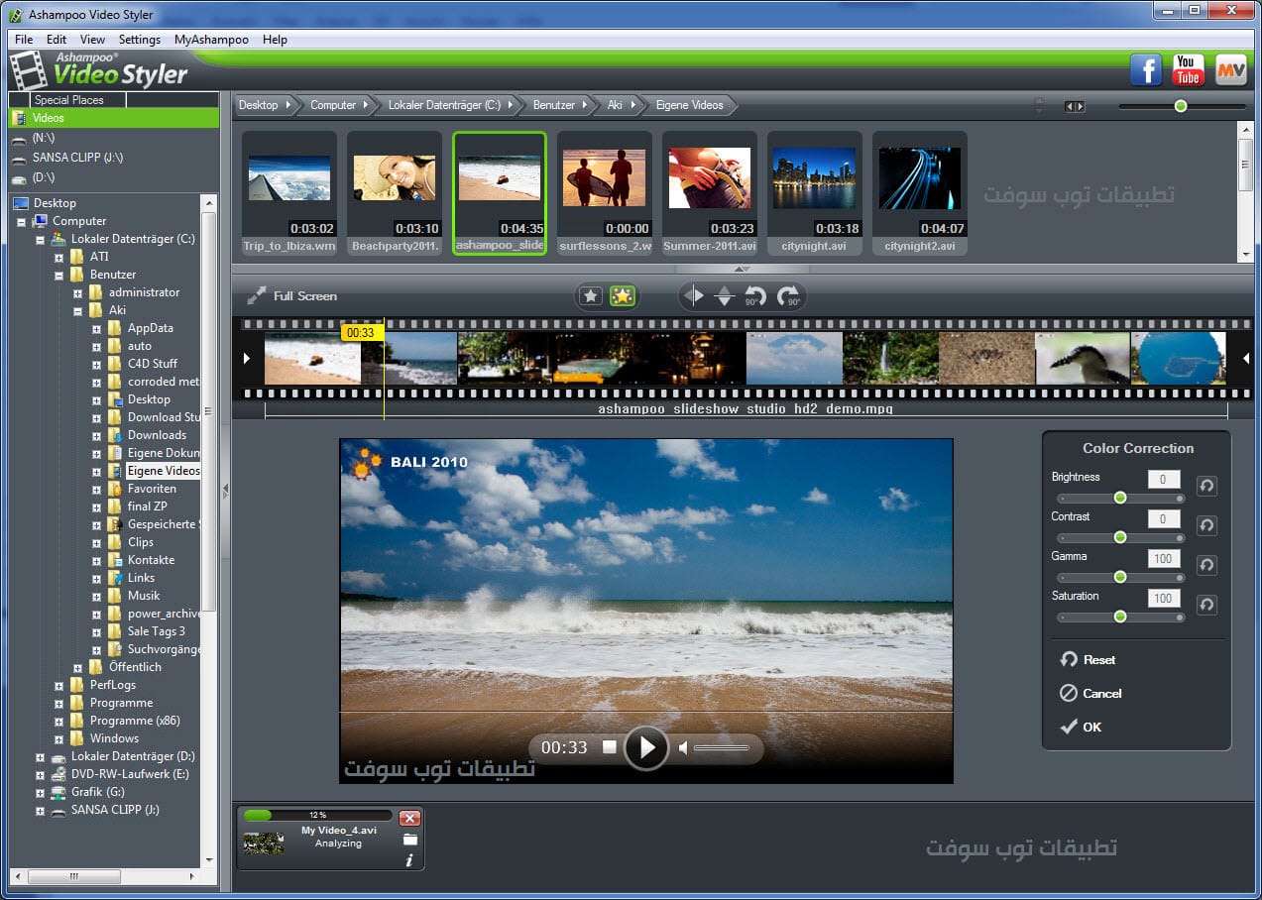Image resolution: width=1262 pixels, height=900 pixels.
Task: Adjust the thumbnail size slider
Action: tap(1180, 106)
